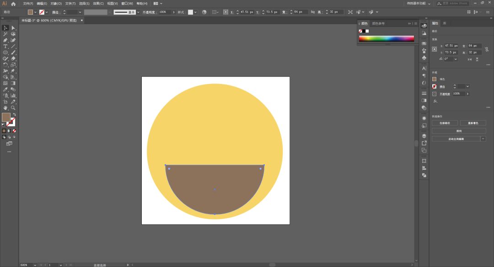Viewport: 494px width, 267px height.
Task: Switch to the 颜色参考 tab
Action: (x=378, y=23)
